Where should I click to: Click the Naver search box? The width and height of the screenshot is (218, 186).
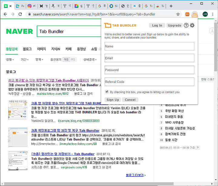pos(69,31)
